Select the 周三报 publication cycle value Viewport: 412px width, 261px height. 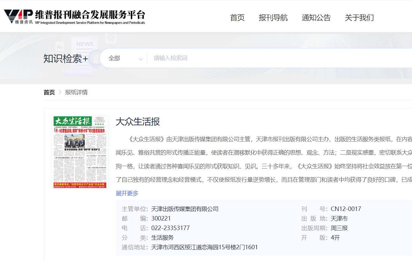tap(339, 228)
